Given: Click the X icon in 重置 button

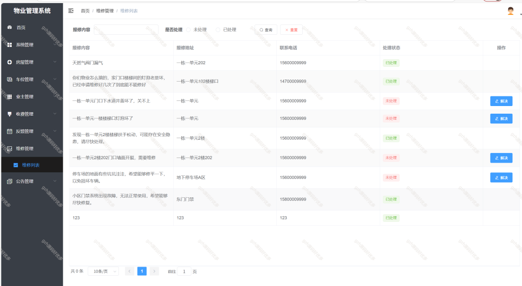Looking at the screenshot, I should (286, 30).
